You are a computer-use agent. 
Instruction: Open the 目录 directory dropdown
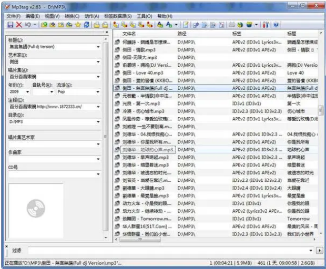[x=98, y=121]
